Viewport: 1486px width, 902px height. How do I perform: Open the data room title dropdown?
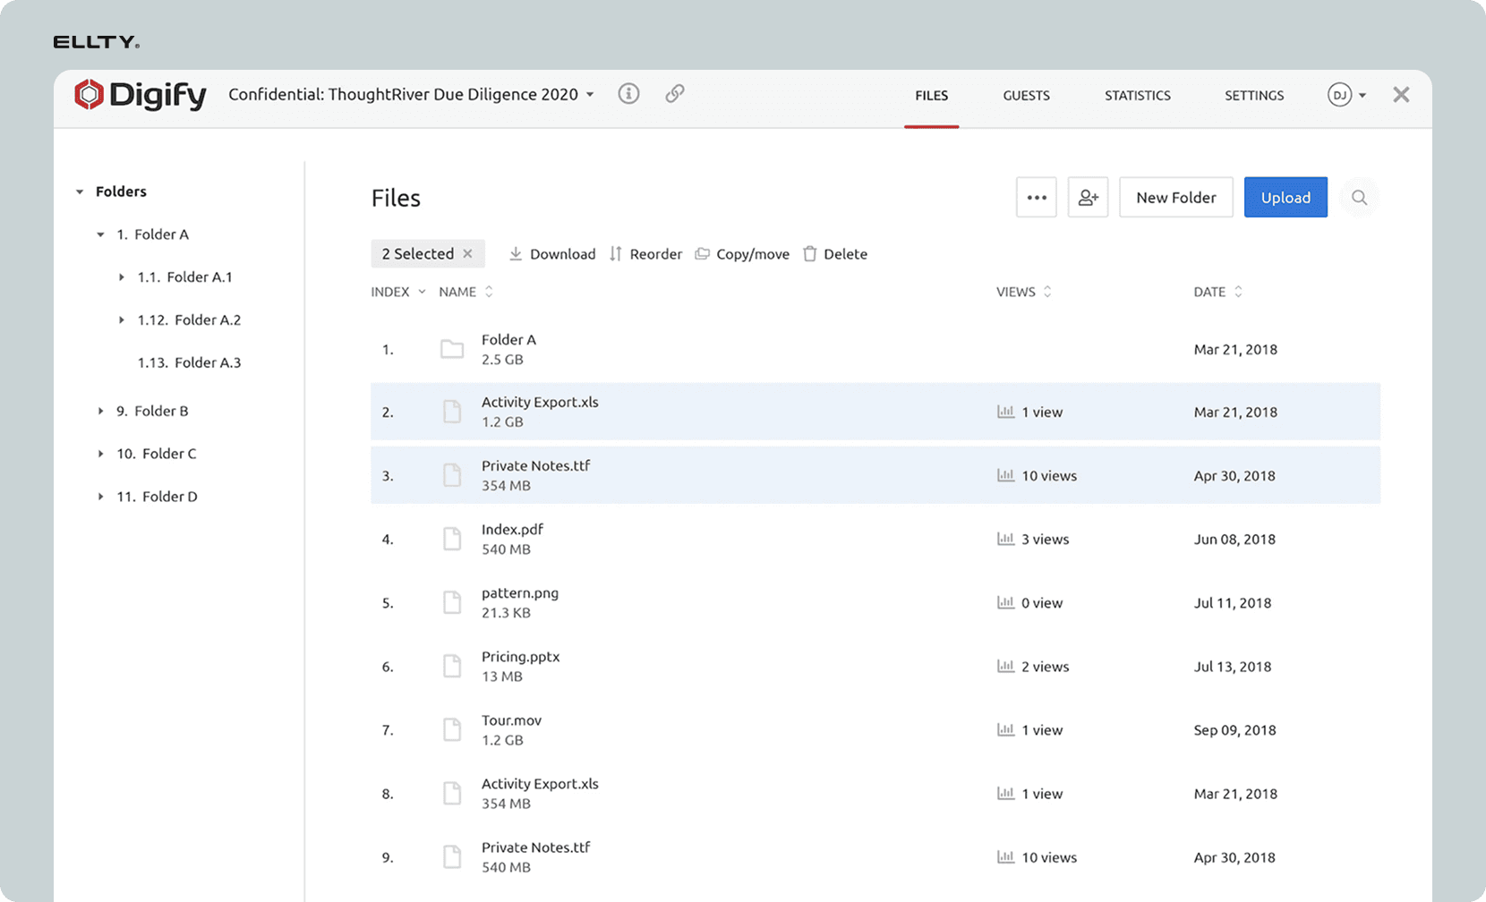pyautogui.click(x=590, y=95)
